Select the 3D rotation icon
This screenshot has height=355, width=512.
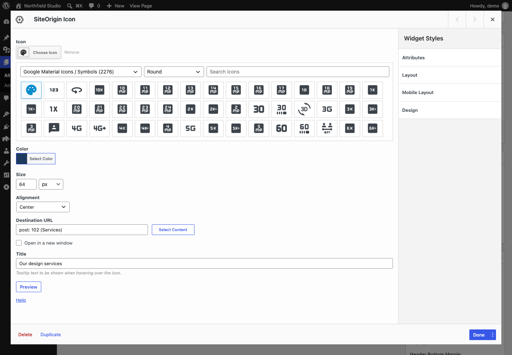coord(304,109)
